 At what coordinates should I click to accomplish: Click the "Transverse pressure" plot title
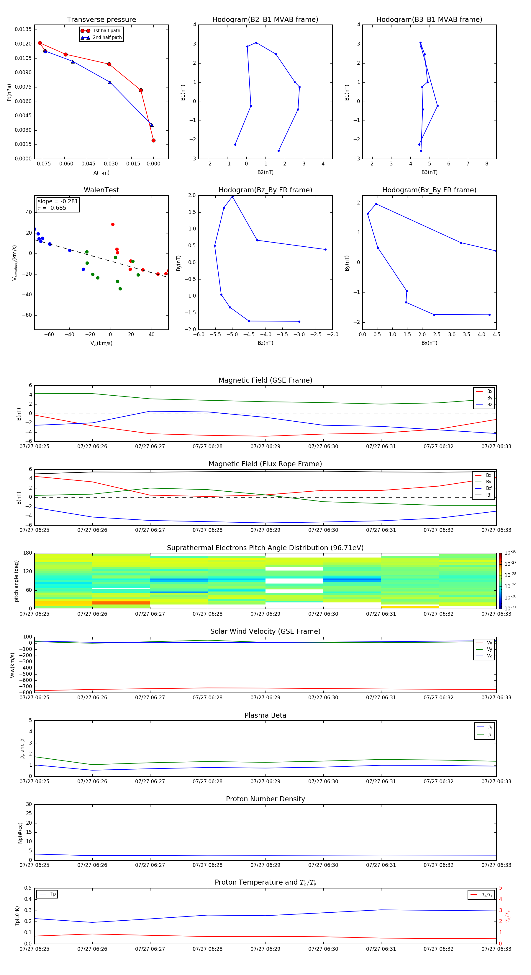point(101,20)
